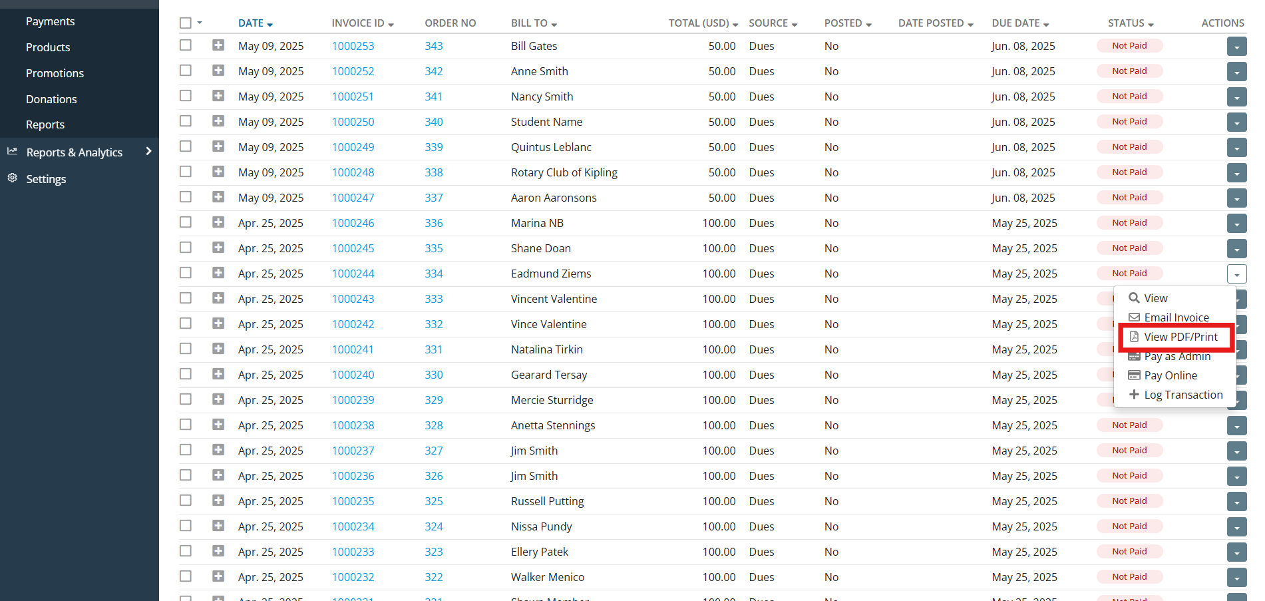
Task: Click Not Paid status badge for Nancy Smith
Action: [x=1129, y=97]
